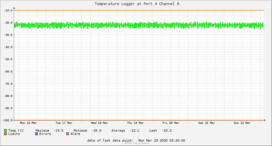The height and width of the screenshot is (146, 272).
Task: Click the 'Minimum' statistic label
Action: coord(80,130)
